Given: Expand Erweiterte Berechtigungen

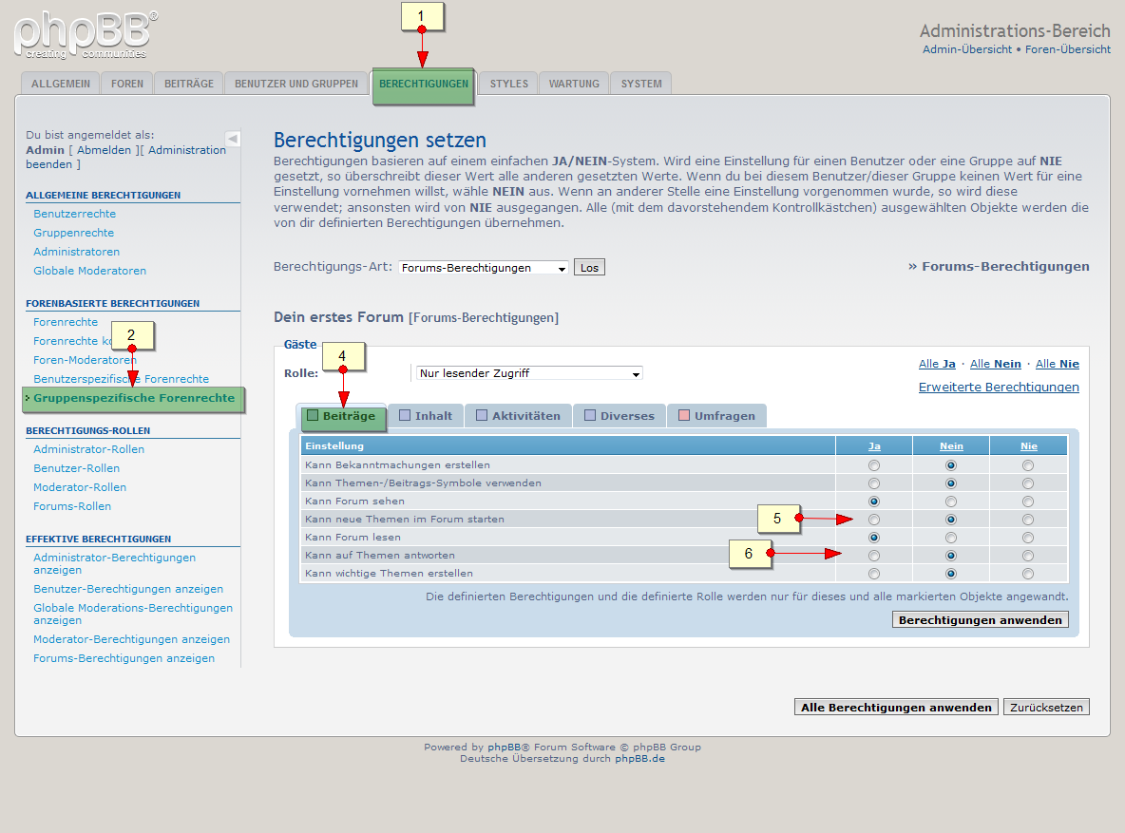Looking at the screenshot, I should [x=999, y=388].
